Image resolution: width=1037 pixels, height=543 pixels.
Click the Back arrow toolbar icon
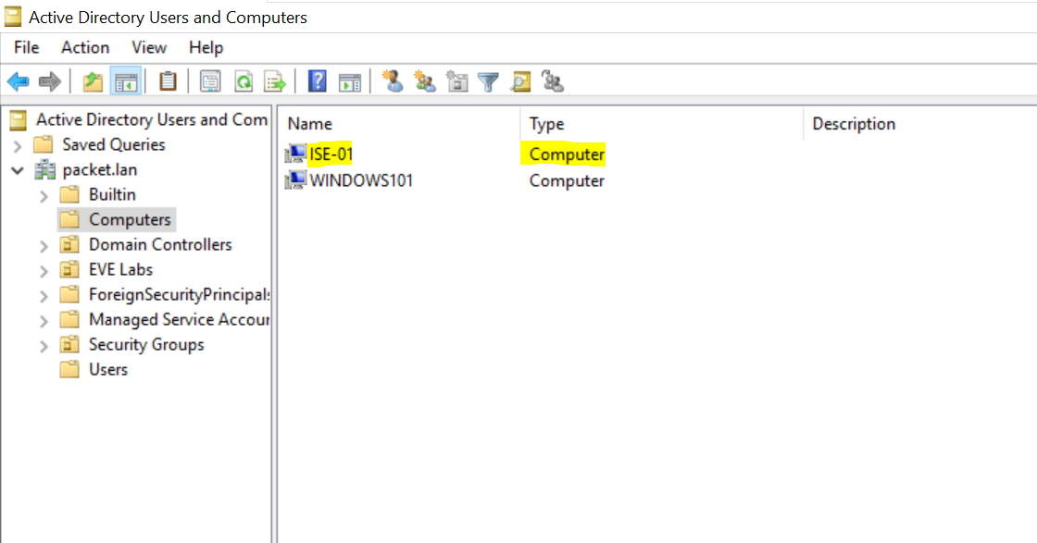(18, 82)
